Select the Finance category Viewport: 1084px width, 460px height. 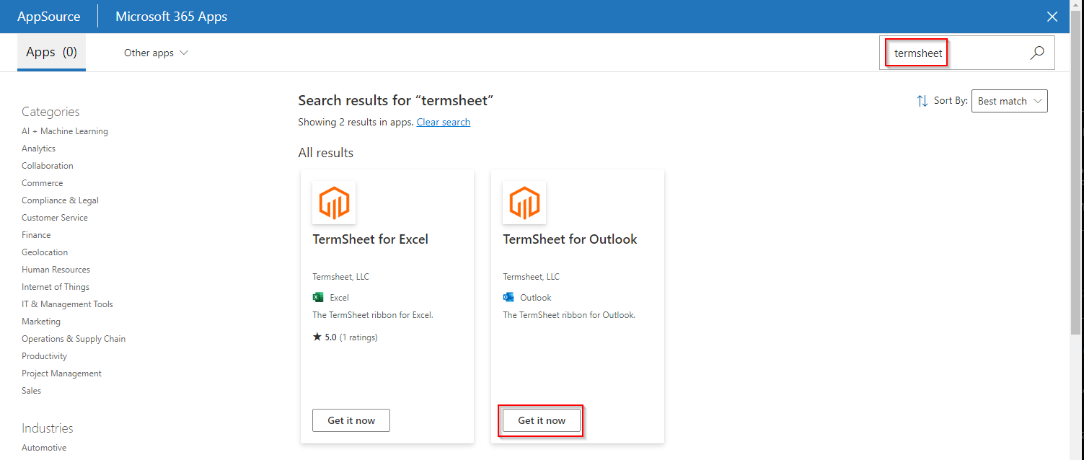pos(35,234)
